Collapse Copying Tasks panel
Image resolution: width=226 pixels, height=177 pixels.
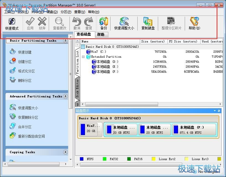[x=65, y=152]
